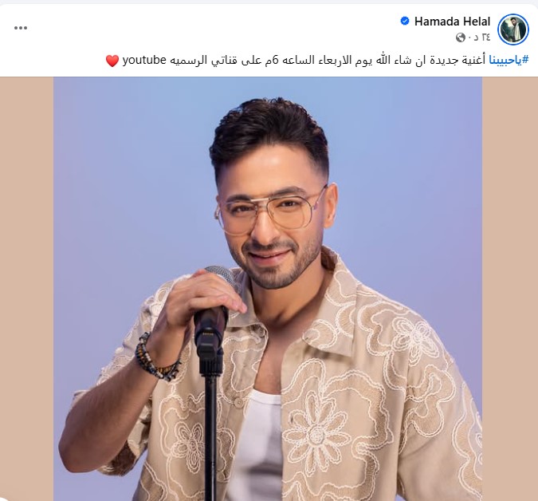Click the blue verified badge
538x501 pixels.
click(405, 21)
